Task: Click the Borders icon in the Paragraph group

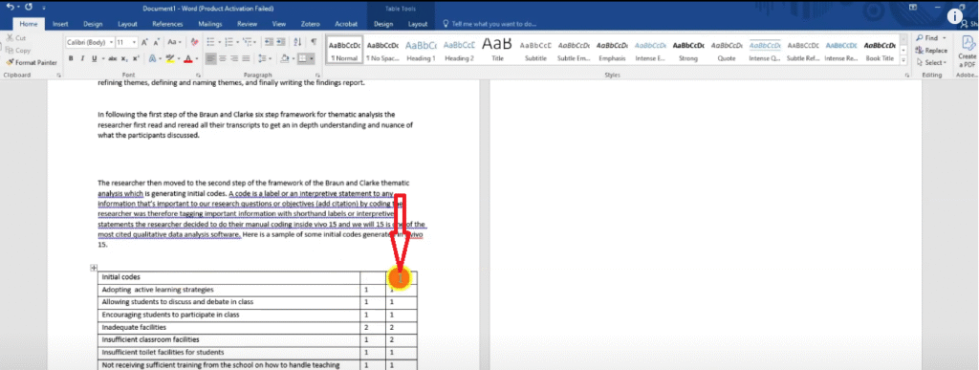Action: [x=302, y=58]
